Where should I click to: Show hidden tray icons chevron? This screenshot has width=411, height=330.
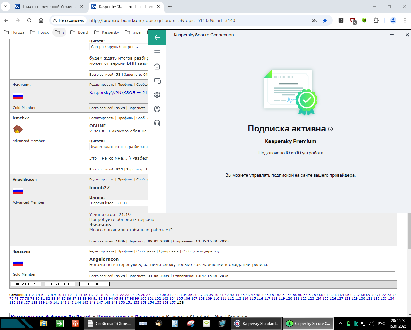coord(340,324)
